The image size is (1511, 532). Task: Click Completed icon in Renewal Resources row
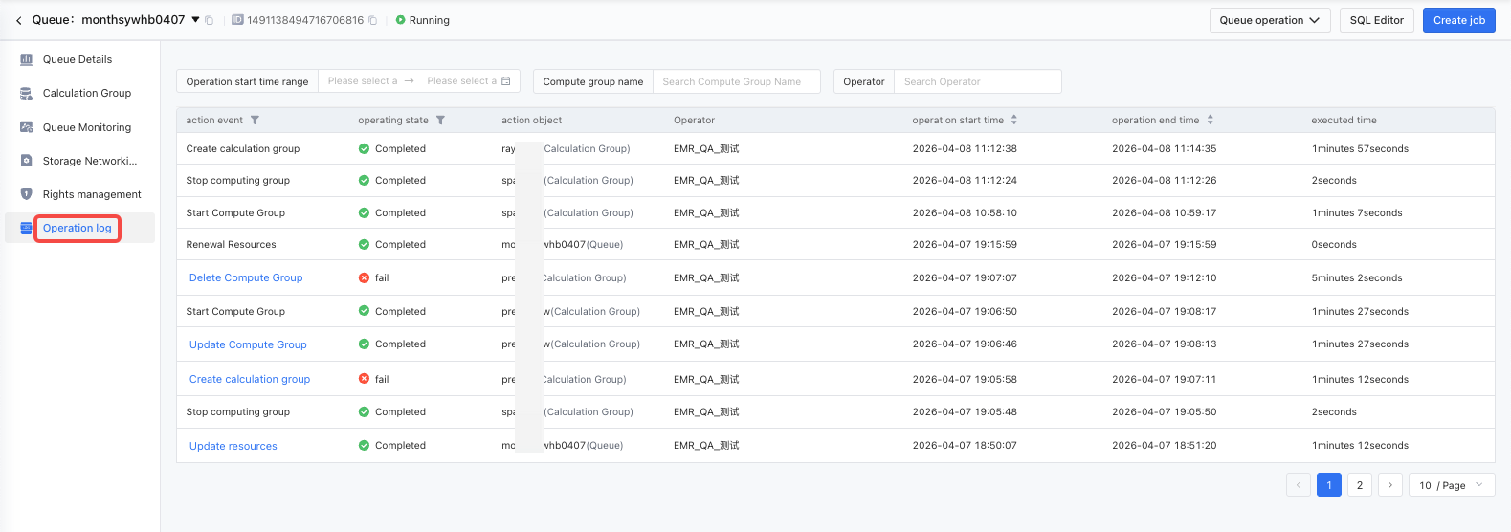point(364,244)
